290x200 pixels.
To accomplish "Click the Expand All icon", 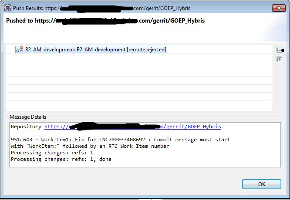I will tap(280, 60).
